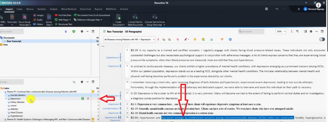Select the Sets folder
The width and height of the screenshot is (328, 122).
coord(6,45)
